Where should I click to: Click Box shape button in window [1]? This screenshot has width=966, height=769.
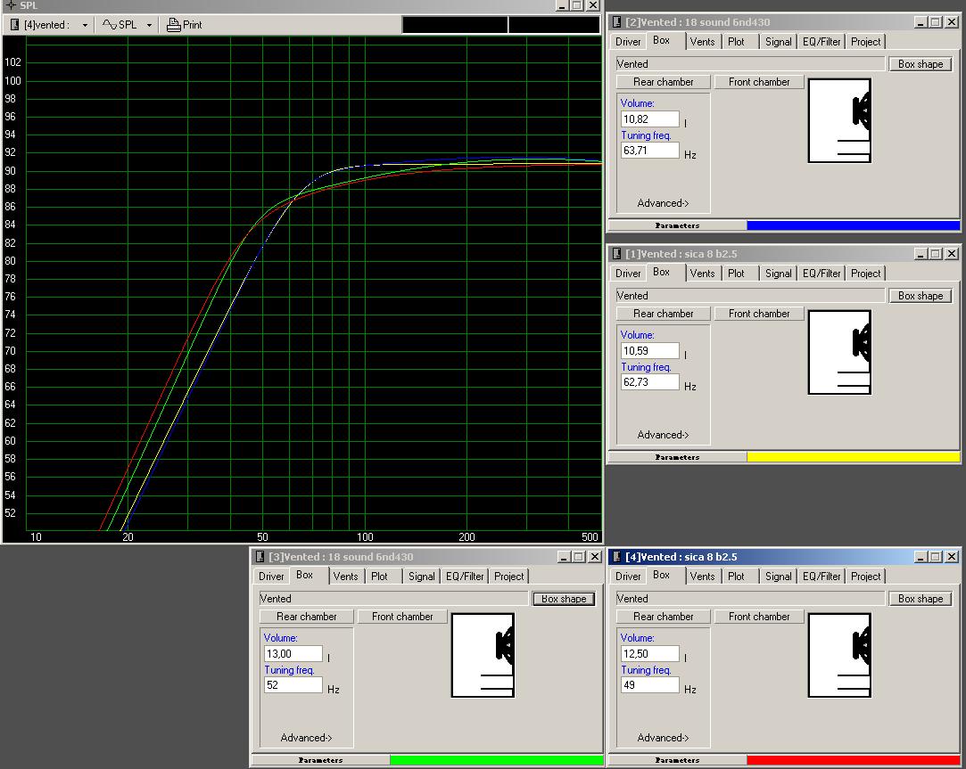(921, 296)
